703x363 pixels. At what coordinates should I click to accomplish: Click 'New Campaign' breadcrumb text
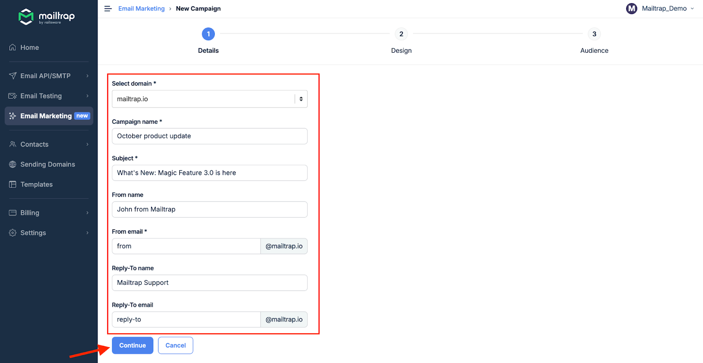[199, 8]
